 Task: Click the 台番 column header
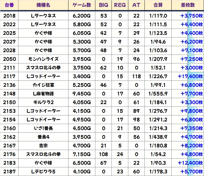coord(9,5)
